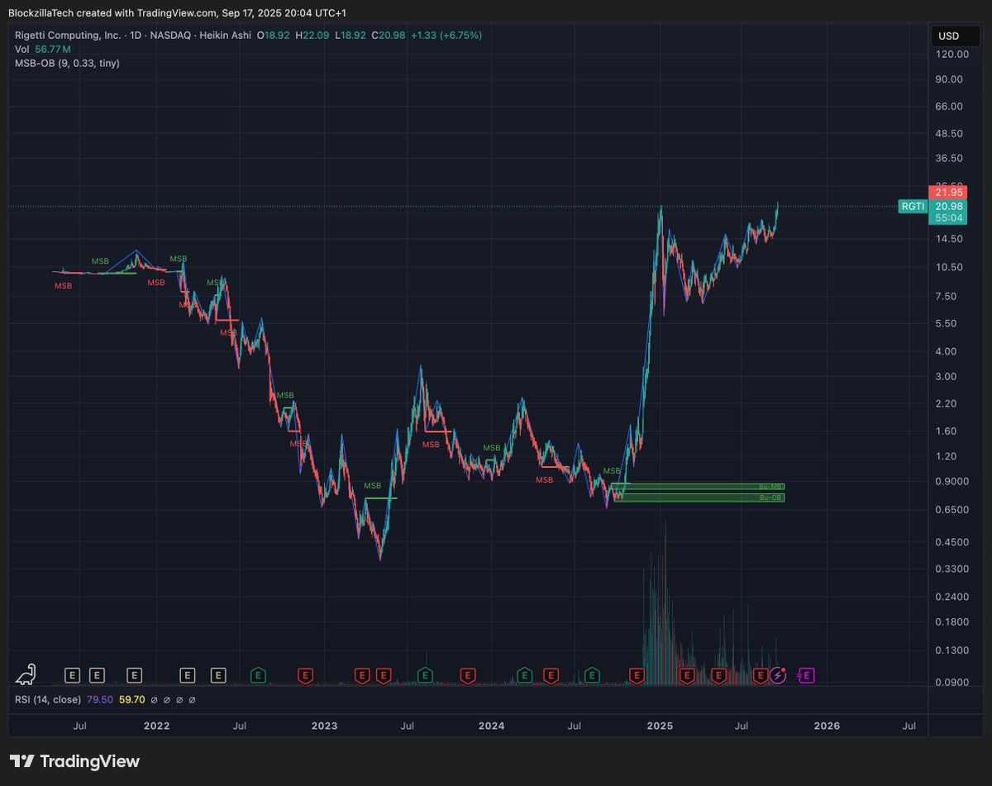This screenshot has height=786, width=992.
Task: Click the 0.0900 price axis tick
Action: (952, 683)
